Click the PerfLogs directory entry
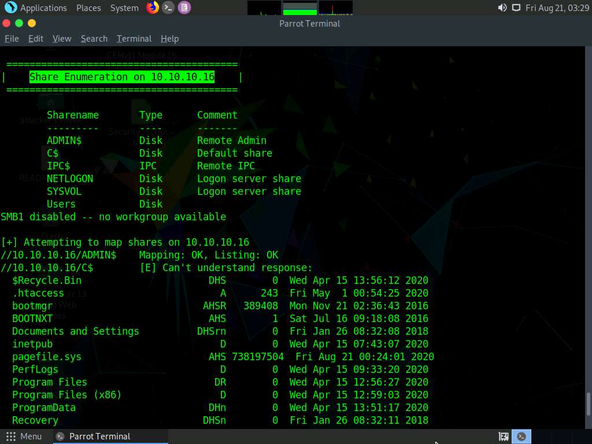The width and height of the screenshot is (592, 444). [x=35, y=369]
